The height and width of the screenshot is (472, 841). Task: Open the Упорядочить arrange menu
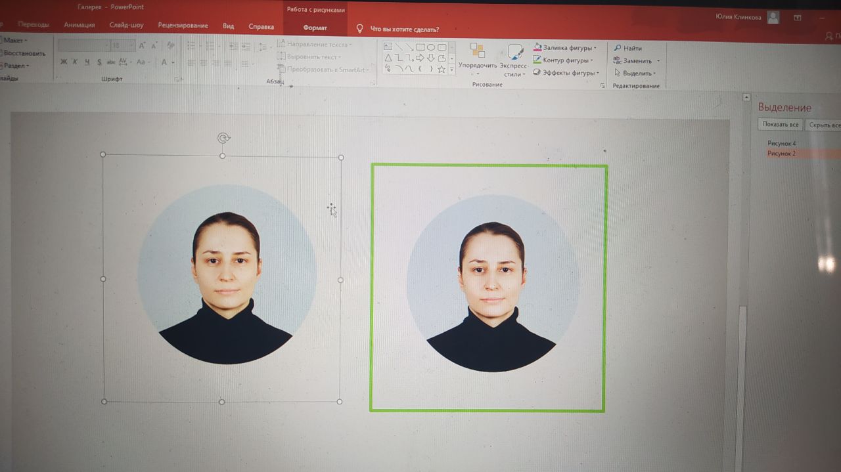point(478,60)
